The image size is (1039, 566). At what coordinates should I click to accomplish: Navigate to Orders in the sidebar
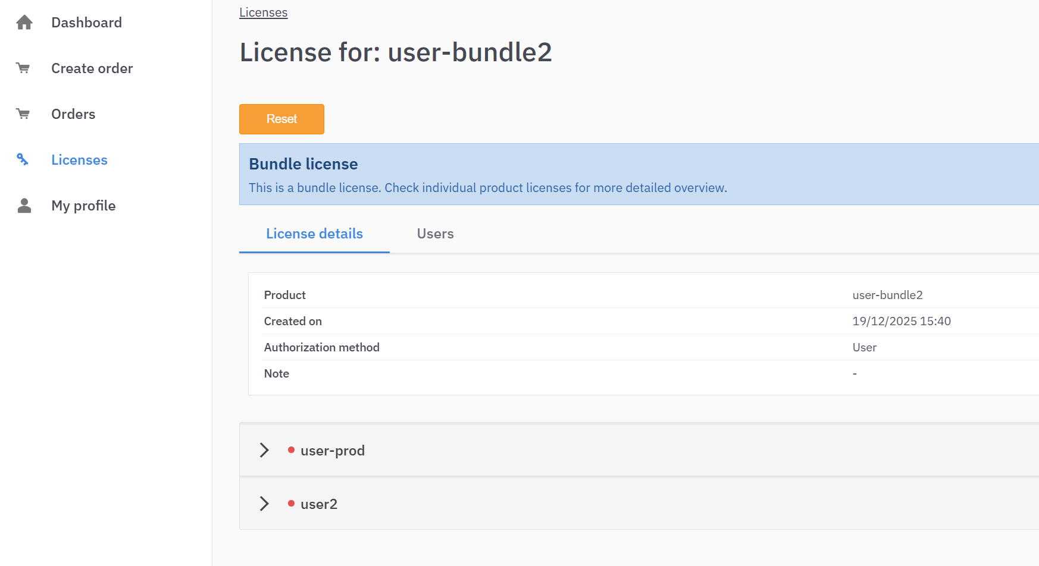73,114
